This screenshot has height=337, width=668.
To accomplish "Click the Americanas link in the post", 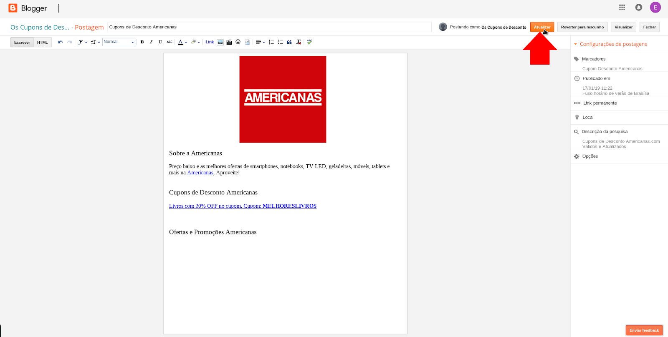I will [x=200, y=173].
